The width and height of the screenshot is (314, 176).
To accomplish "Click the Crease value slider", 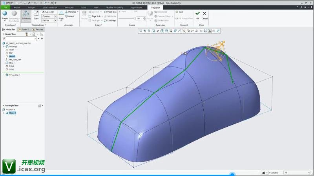I will pos(135,18).
